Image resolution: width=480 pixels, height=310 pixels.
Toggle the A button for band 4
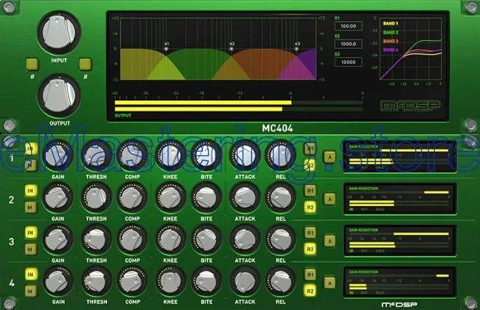pyautogui.click(x=330, y=283)
